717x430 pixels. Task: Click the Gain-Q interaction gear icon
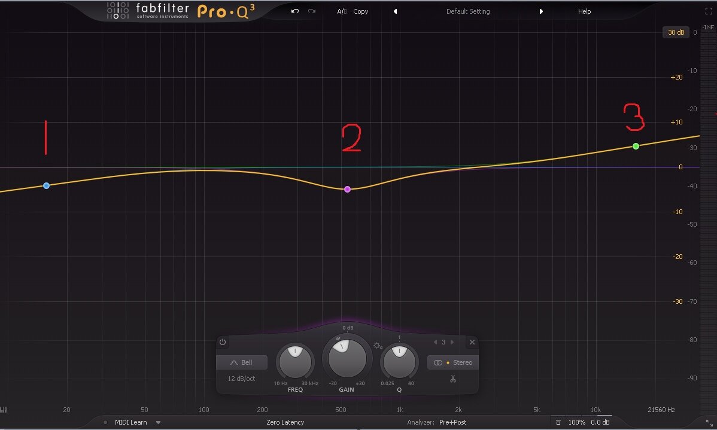378,346
